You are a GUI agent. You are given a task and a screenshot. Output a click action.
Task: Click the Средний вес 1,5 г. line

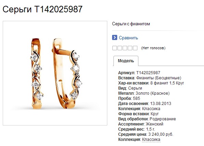click(137, 129)
